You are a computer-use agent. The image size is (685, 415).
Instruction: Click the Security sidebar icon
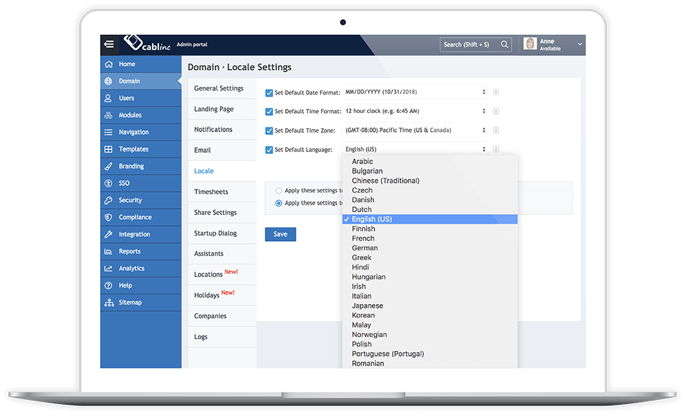pos(110,200)
